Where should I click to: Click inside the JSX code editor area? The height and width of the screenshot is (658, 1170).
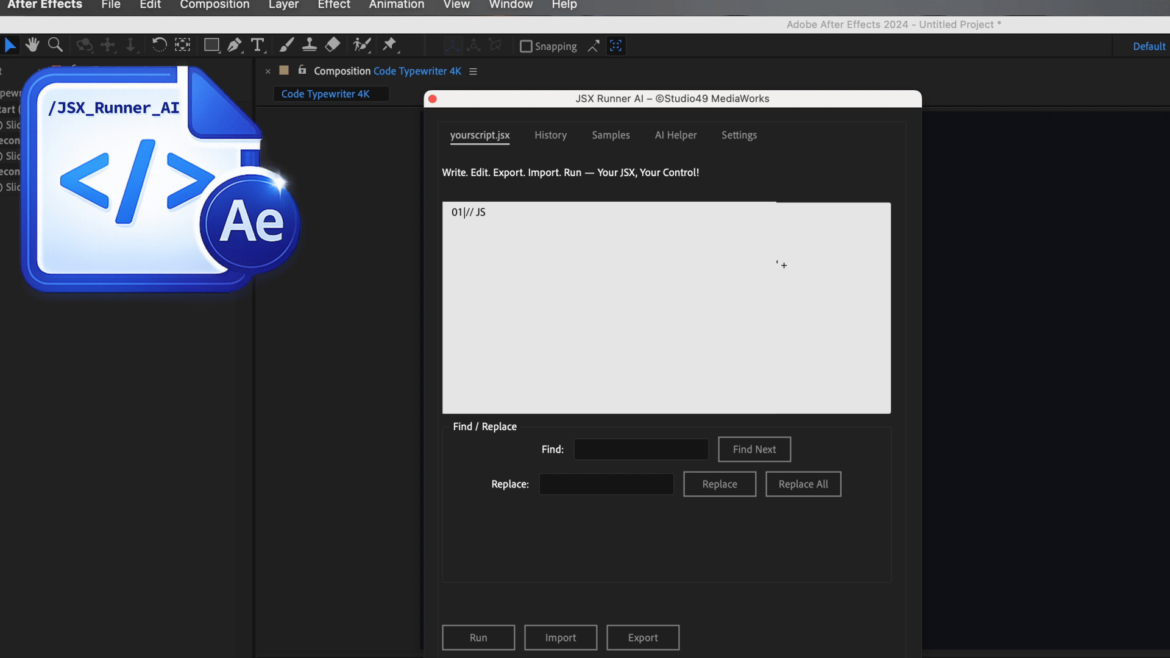[x=667, y=308]
